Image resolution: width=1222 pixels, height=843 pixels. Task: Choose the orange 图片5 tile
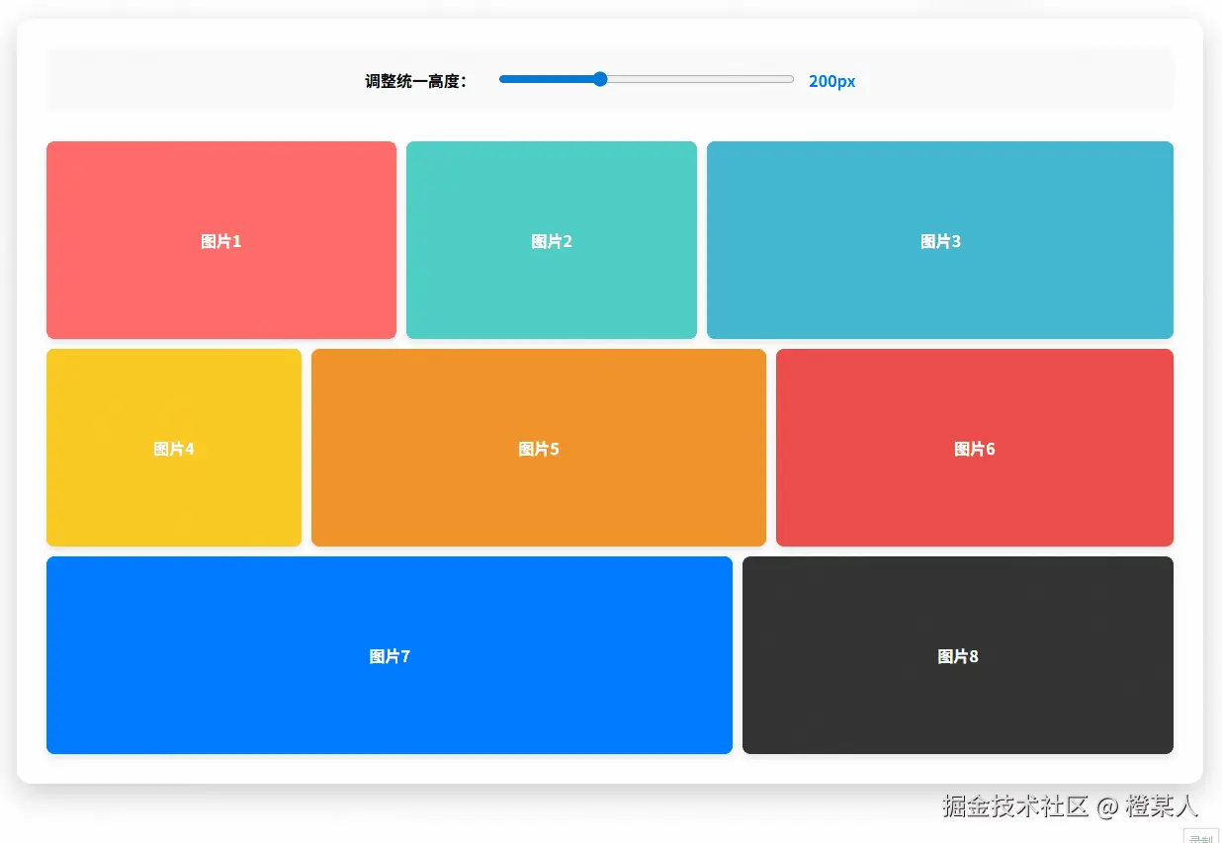point(539,448)
